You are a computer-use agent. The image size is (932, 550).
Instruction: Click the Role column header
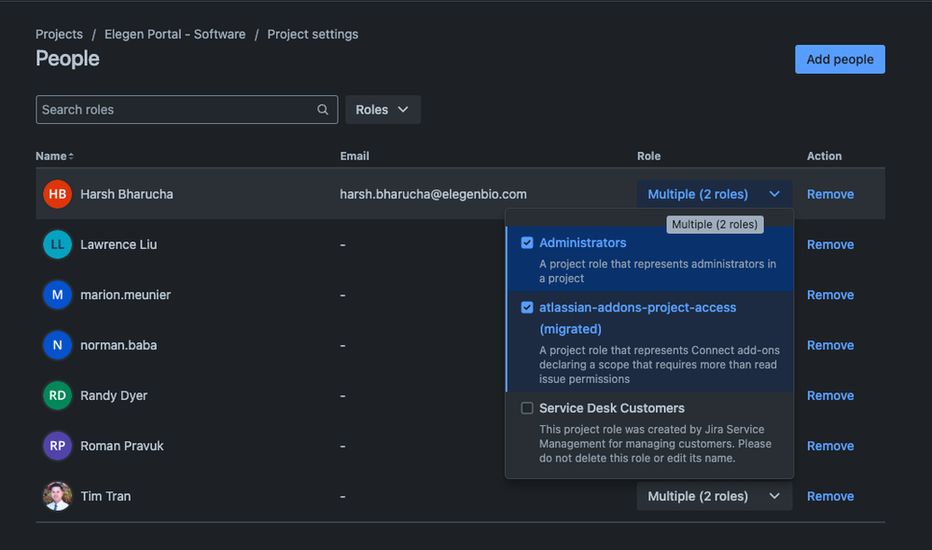(648, 157)
